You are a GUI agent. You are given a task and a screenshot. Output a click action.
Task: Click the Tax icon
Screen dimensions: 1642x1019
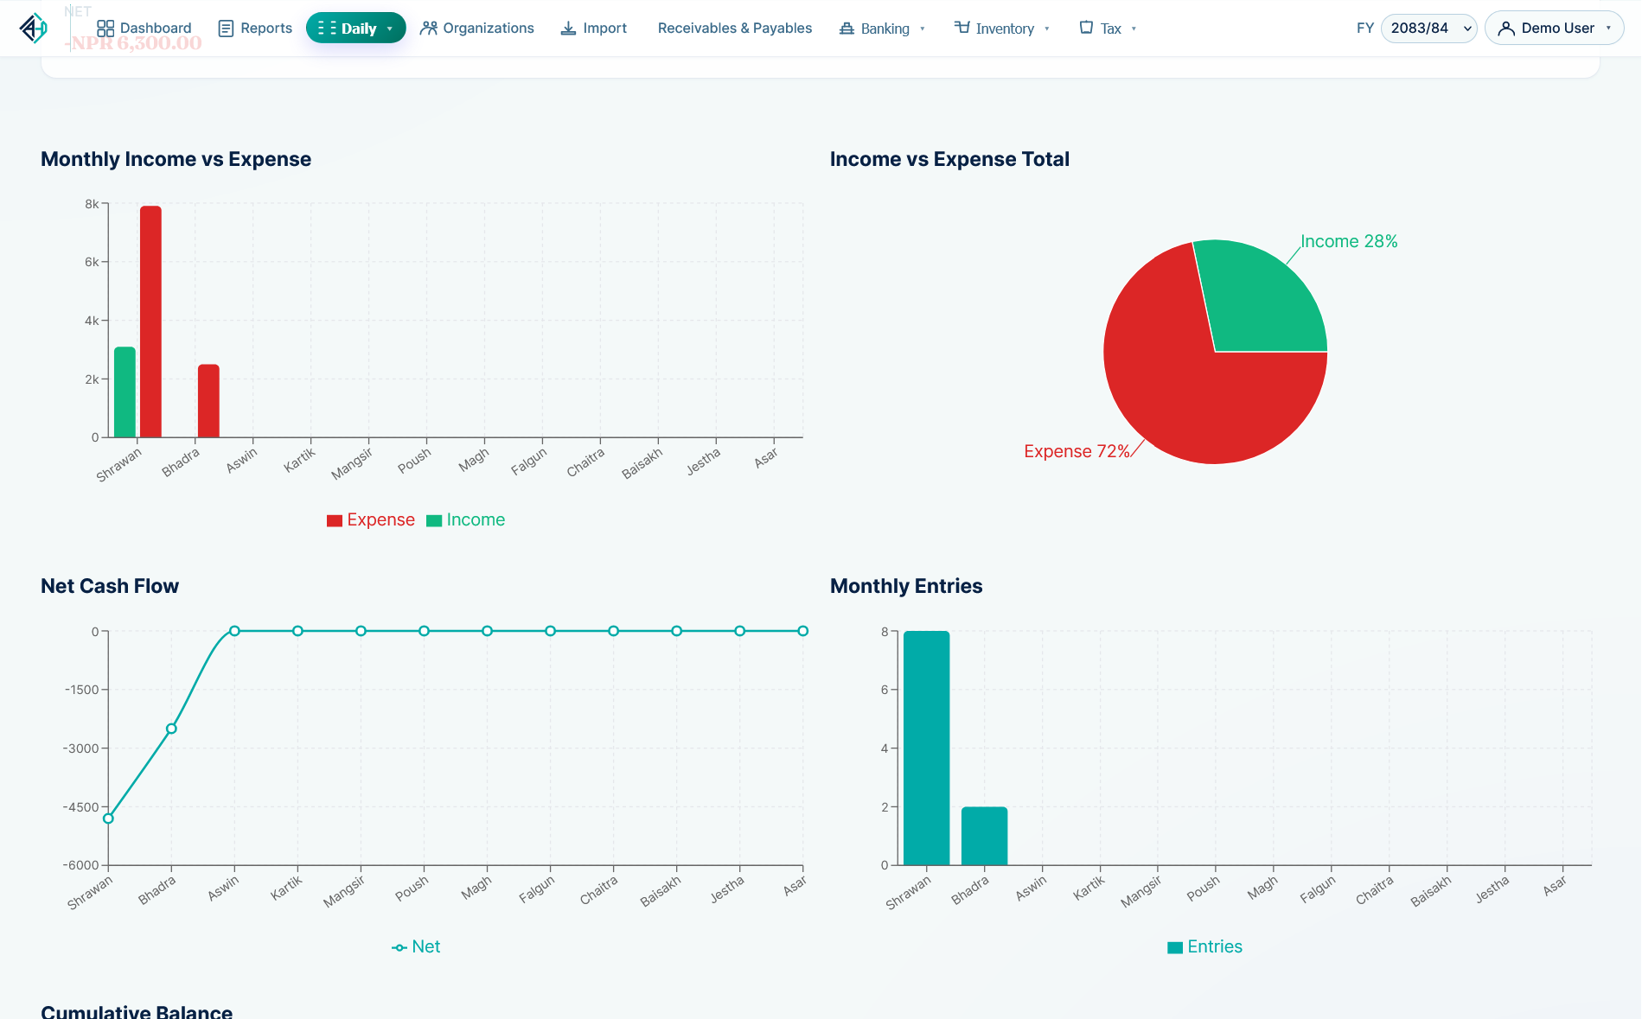coord(1086,28)
